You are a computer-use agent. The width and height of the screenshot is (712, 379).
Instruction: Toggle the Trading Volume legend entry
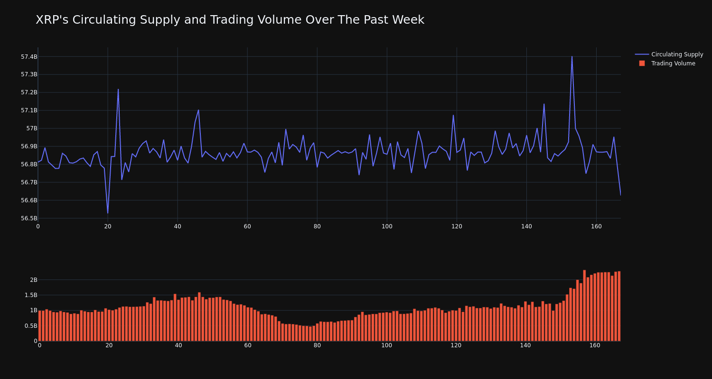pyautogui.click(x=669, y=63)
